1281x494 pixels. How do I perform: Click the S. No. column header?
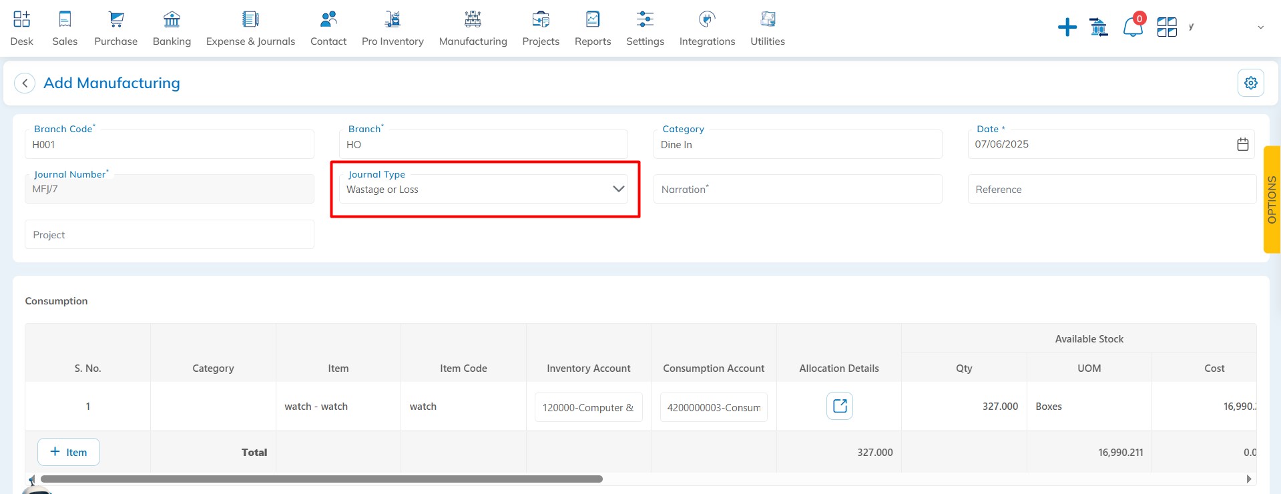point(87,368)
